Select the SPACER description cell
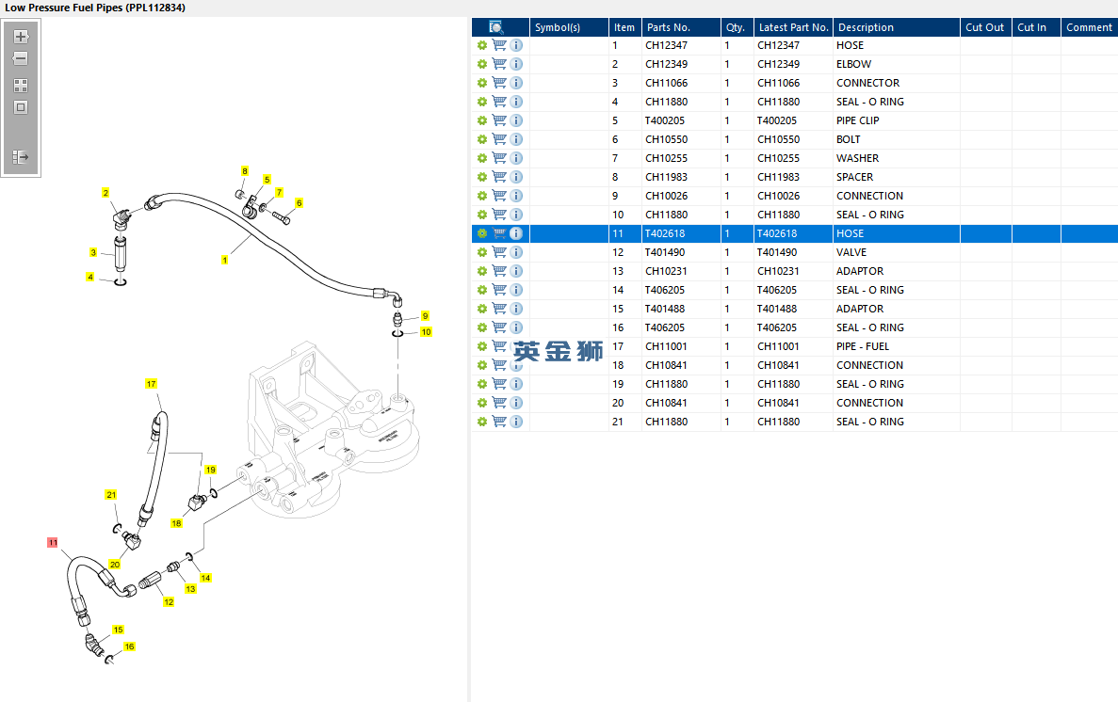The height and width of the screenshot is (702, 1118). (897, 177)
